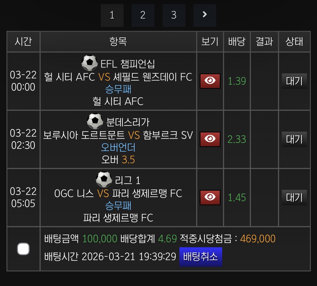Viewport: 317px width, 286px height.
Task: View details for the 헐 시티 AFC match
Action: click(x=210, y=81)
